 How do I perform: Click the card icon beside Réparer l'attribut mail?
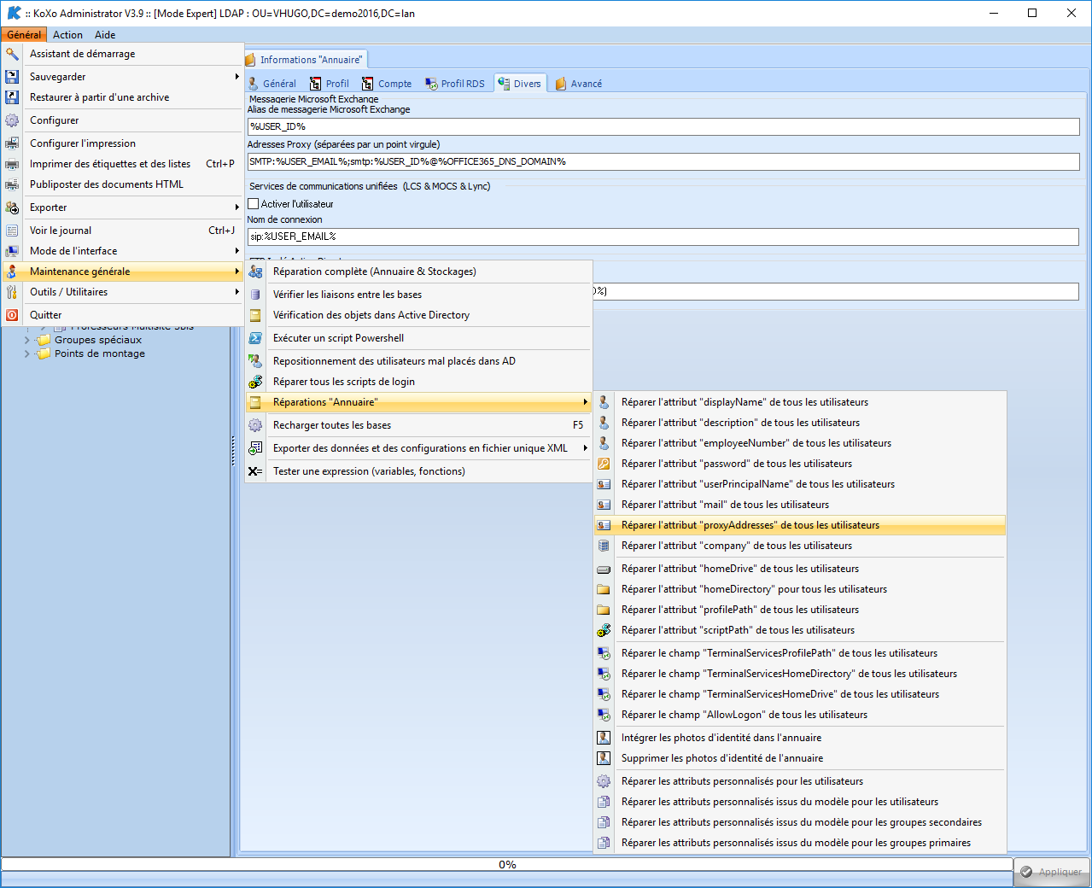604,505
